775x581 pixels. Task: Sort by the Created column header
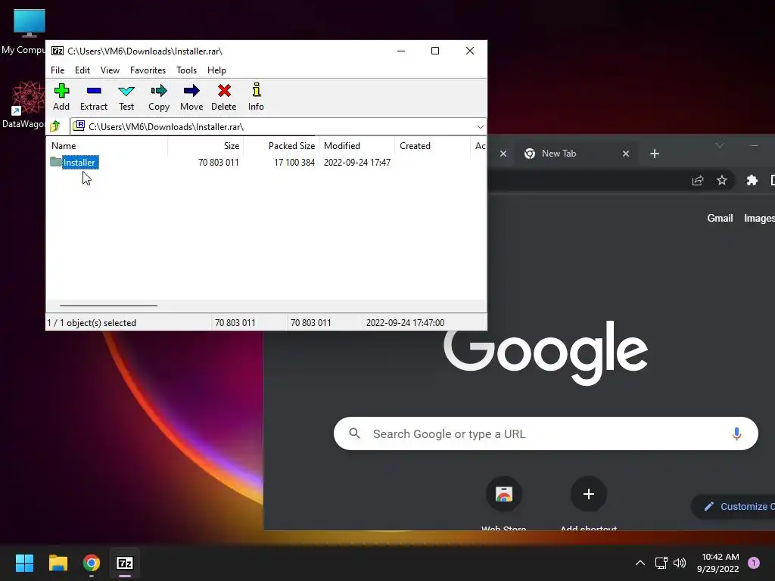(432, 146)
